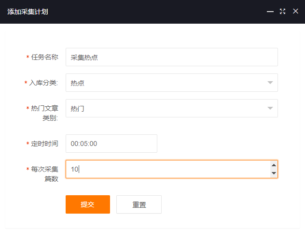Increase article count with the up arrow
The height and width of the screenshot is (231, 305).
coord(274,165)
